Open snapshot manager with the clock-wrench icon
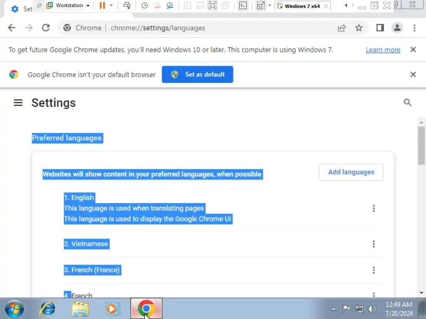The width and height of the screenshot is (426, 319). pos(170,5)
